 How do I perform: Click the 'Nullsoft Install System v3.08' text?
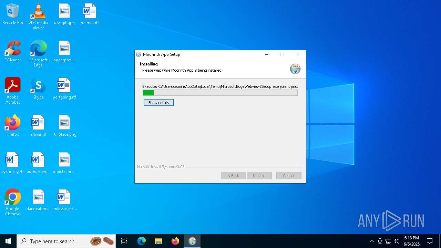pyautogui.click(x=161, y=167)
